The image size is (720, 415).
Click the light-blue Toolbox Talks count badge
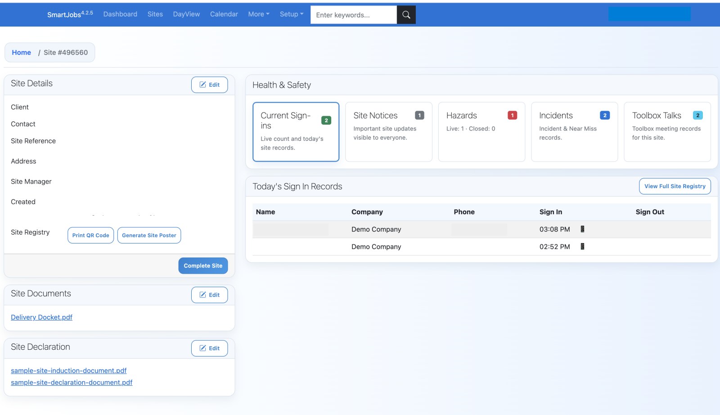(x=697, y=115)
